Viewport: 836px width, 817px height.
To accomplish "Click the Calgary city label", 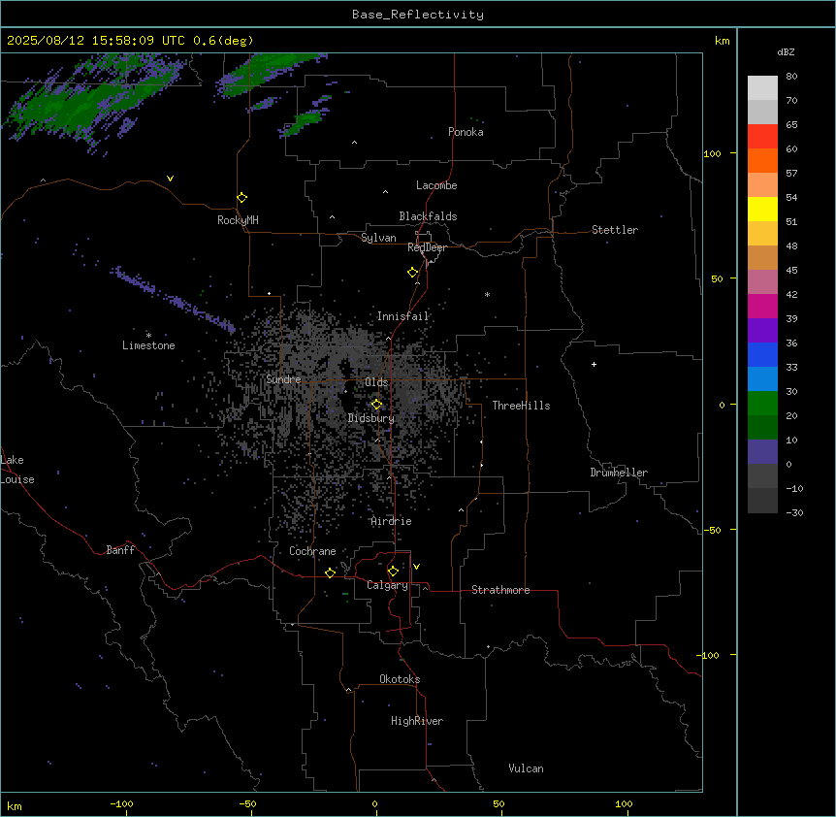I will (x=387, y=585).
